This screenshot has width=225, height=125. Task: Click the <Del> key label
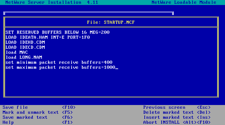click(204, 112)
